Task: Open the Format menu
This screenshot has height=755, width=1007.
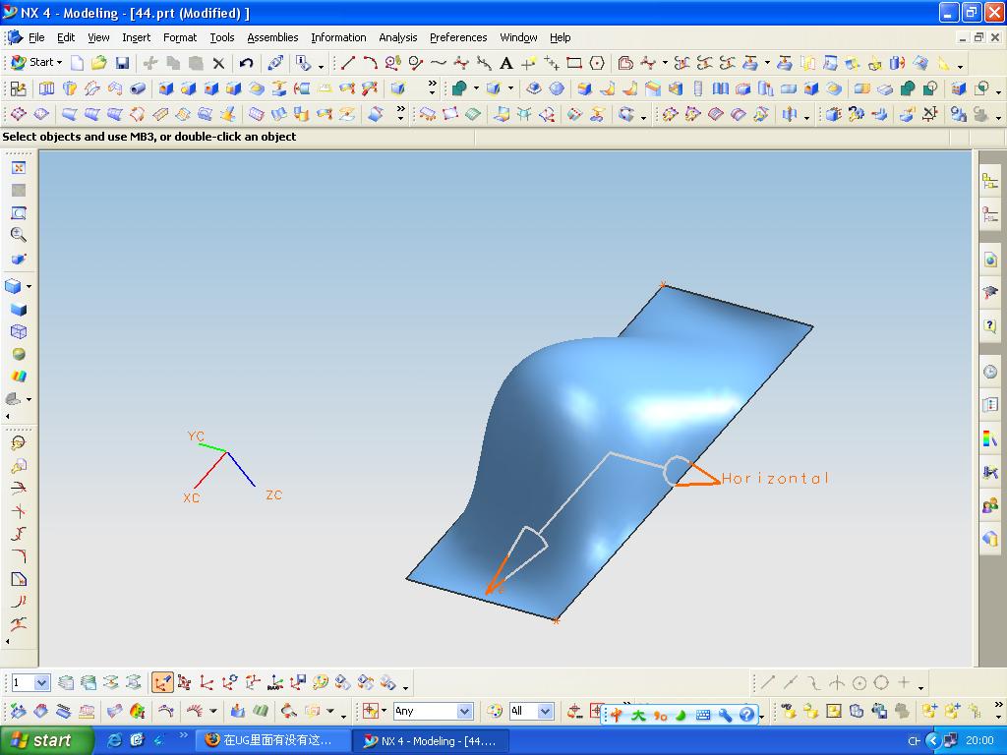Action: click(180, 37)
